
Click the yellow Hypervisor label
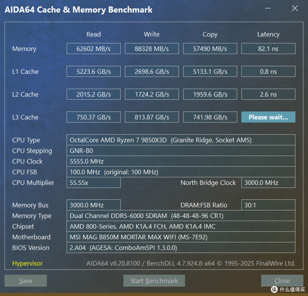point(27,264)
